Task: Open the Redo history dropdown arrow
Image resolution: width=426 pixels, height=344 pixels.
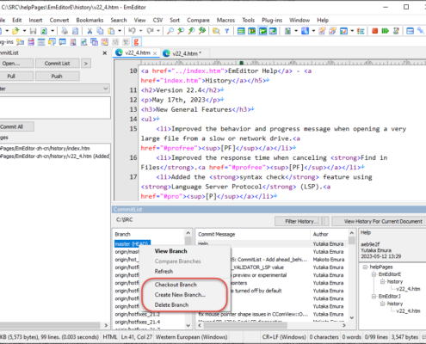Action: point(158,31)
